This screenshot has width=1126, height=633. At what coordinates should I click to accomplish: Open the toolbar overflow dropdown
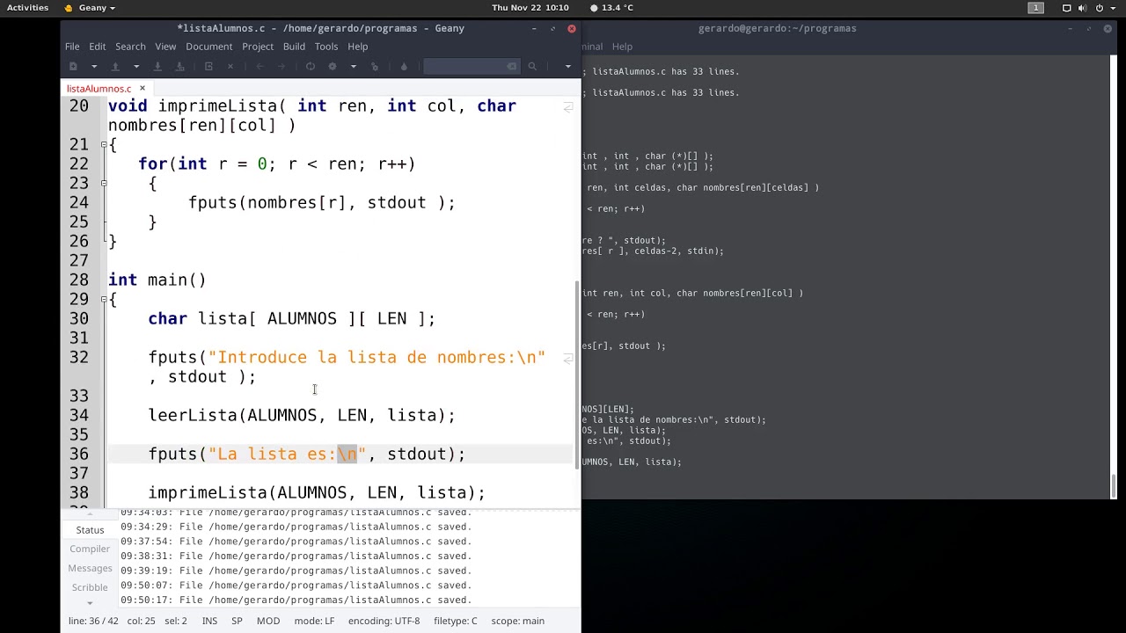[x=567, y=66]
